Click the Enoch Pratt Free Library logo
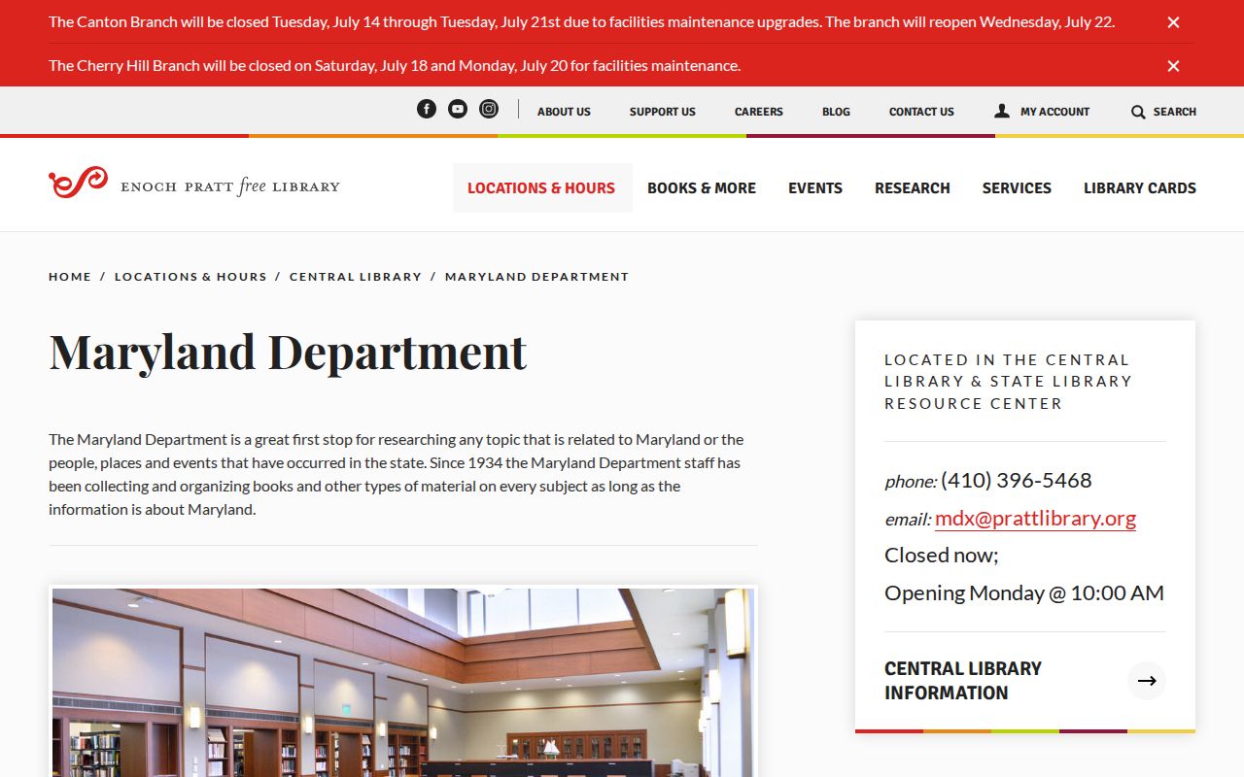This screenshot has width=1244, height=777. point(194,183)
